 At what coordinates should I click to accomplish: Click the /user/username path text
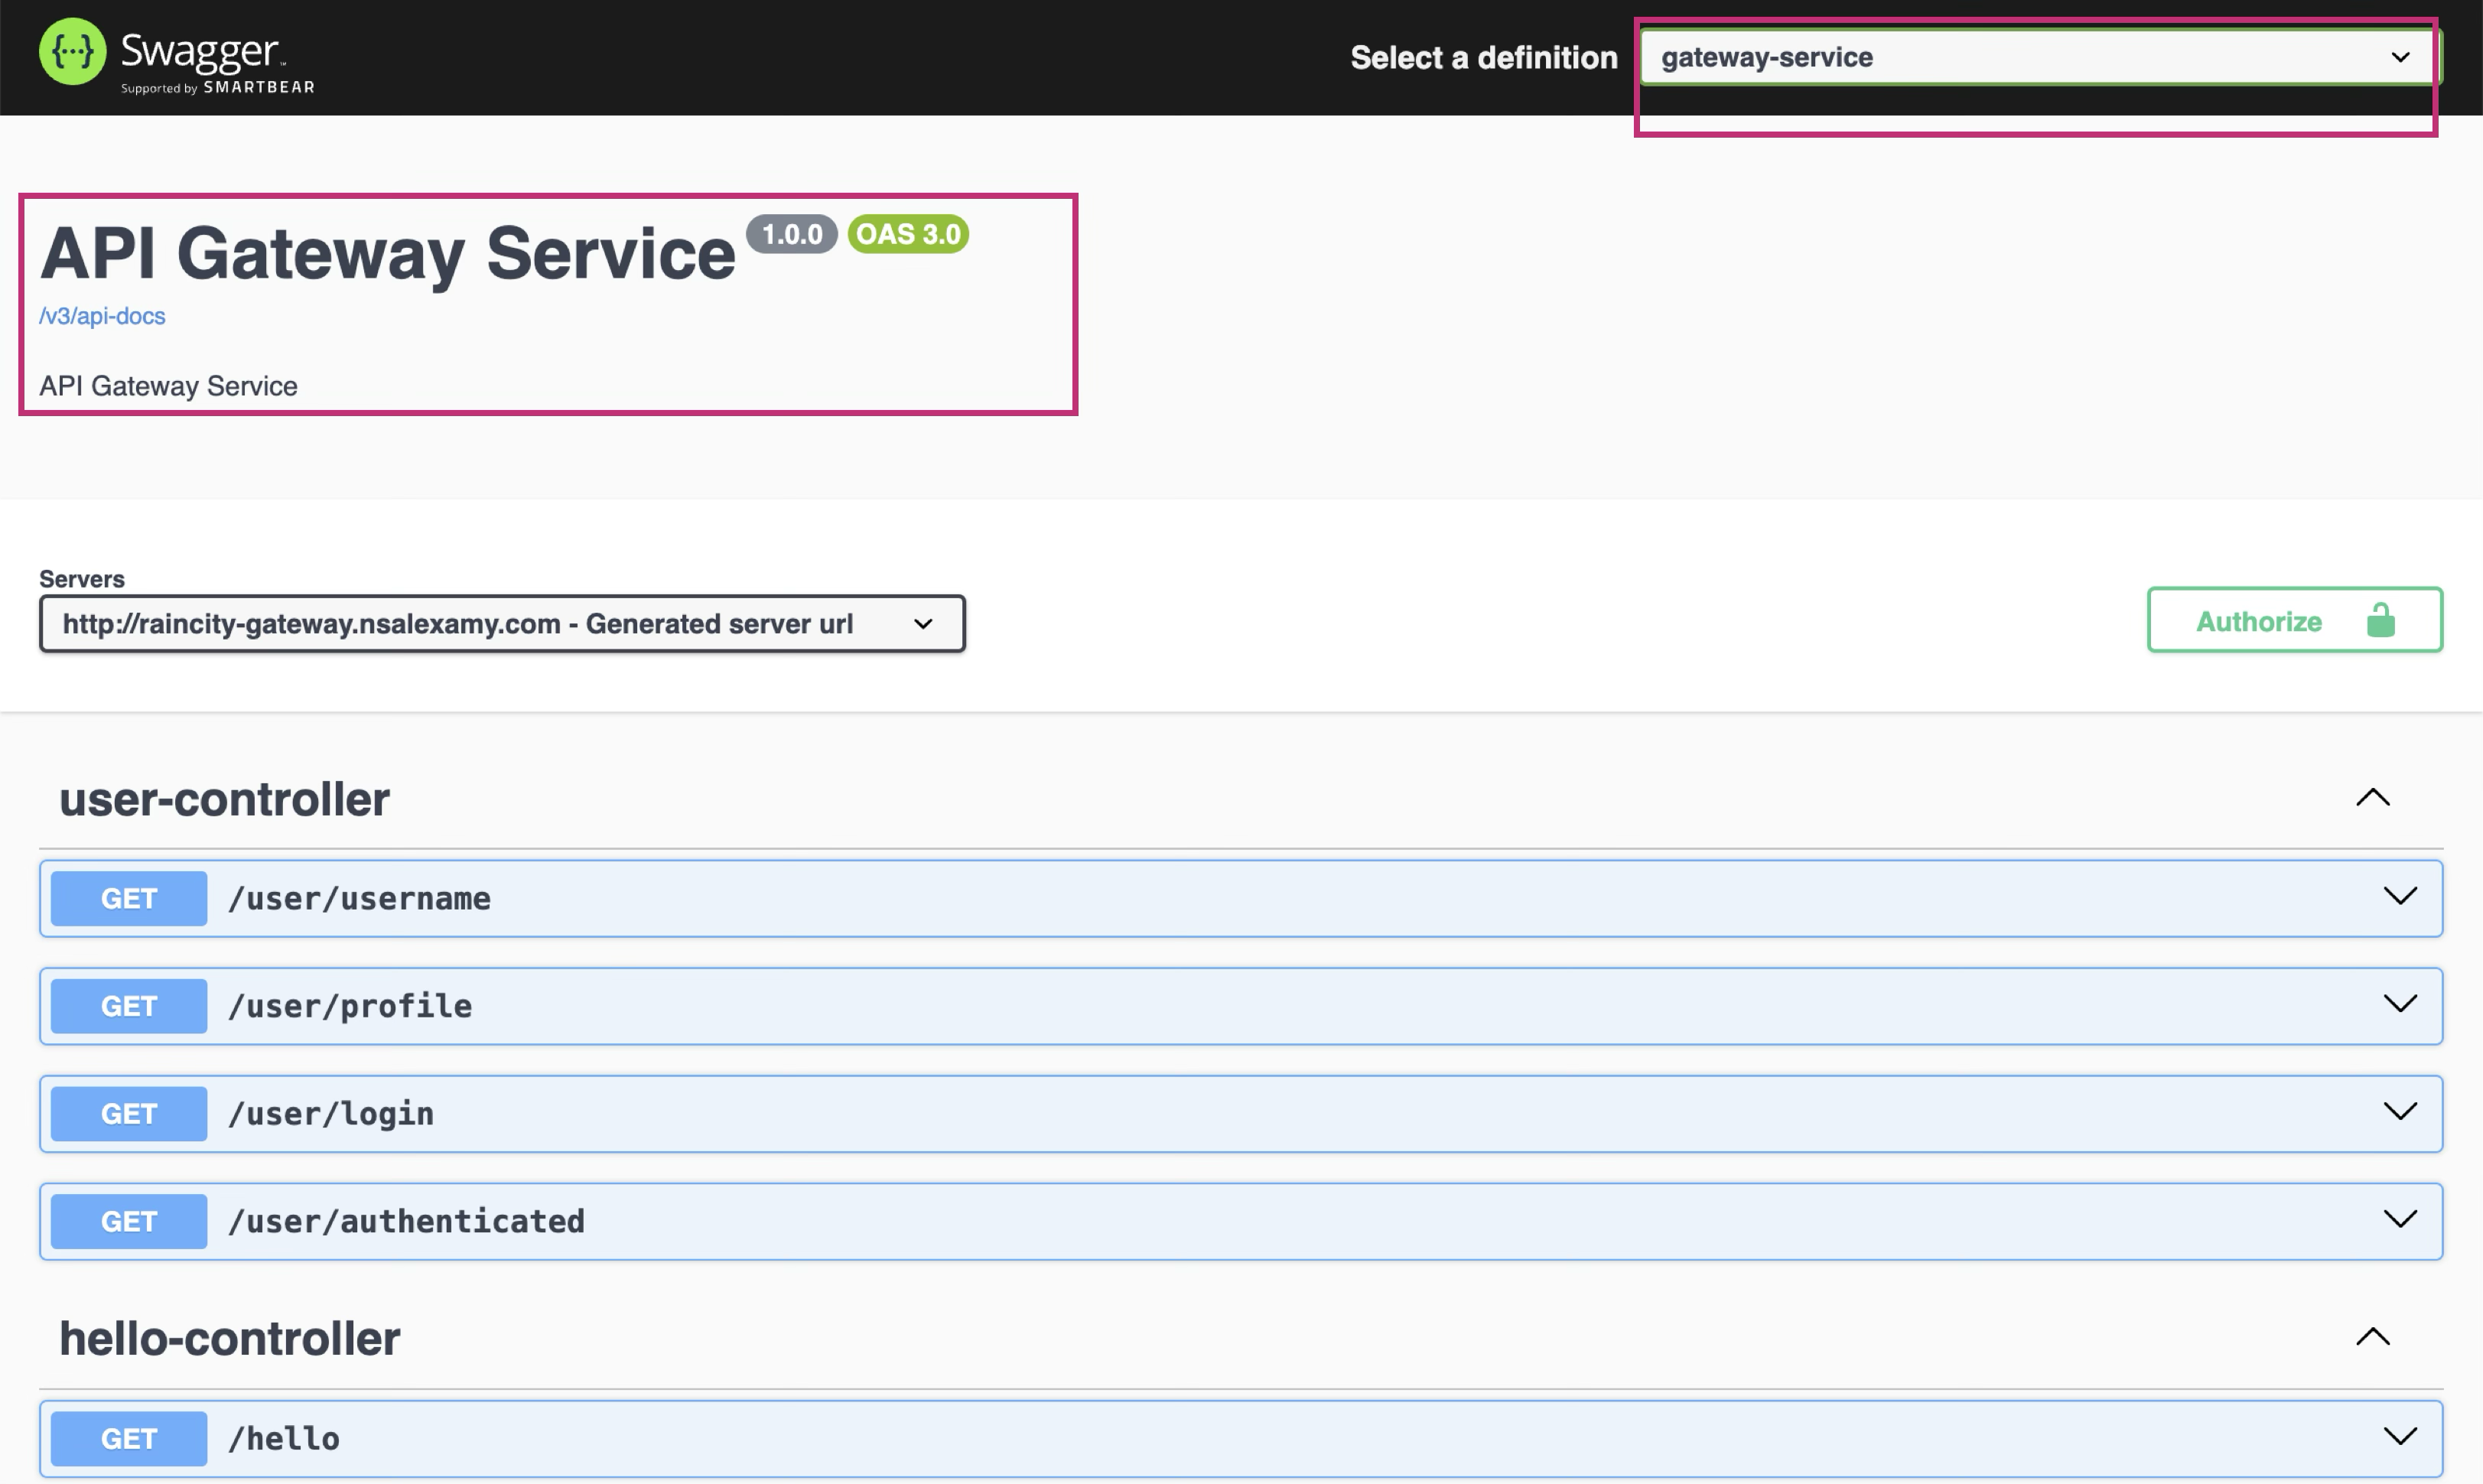[x=359, y=898]
